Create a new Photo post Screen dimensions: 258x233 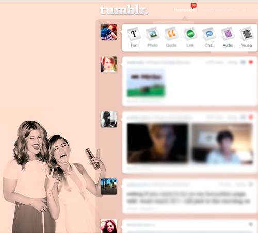click(x=153, y=37)
